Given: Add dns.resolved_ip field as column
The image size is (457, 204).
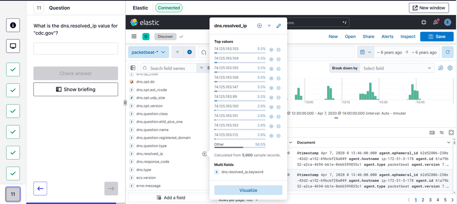Looking at the screenshot, I should [x=204, y=154].
